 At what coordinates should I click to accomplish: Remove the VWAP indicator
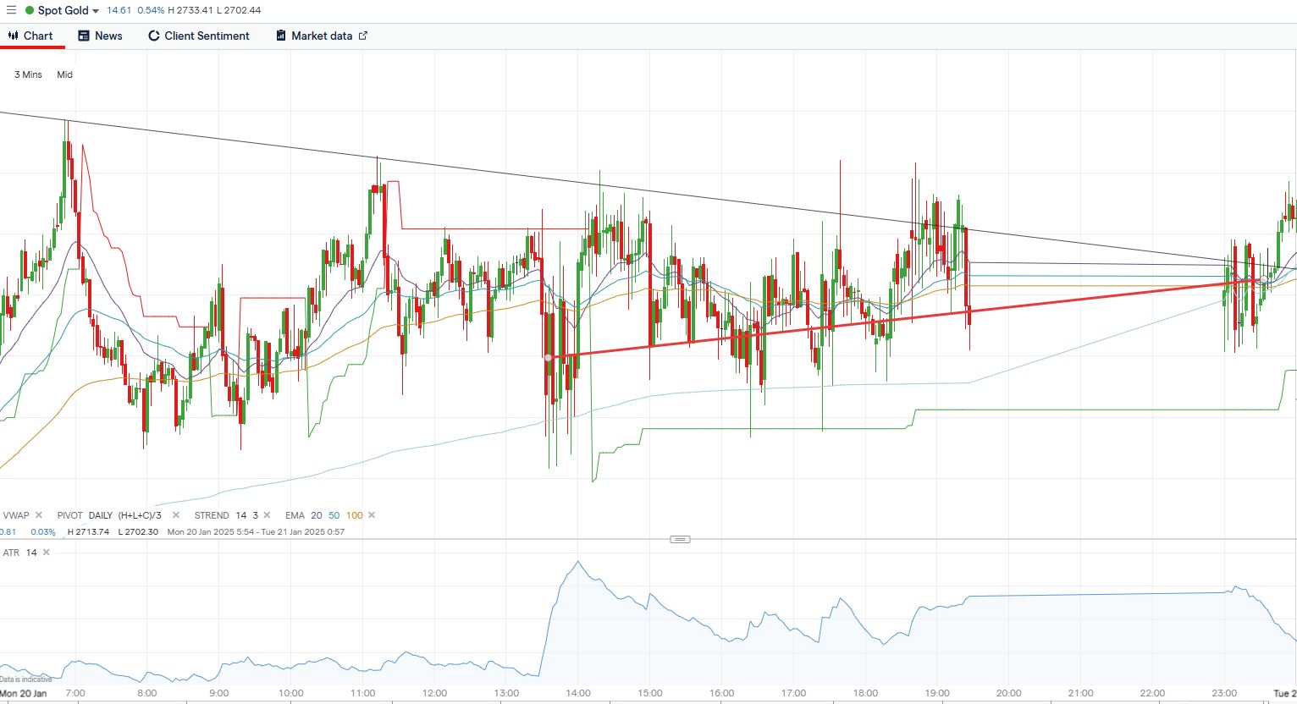(x=39, y=515)
